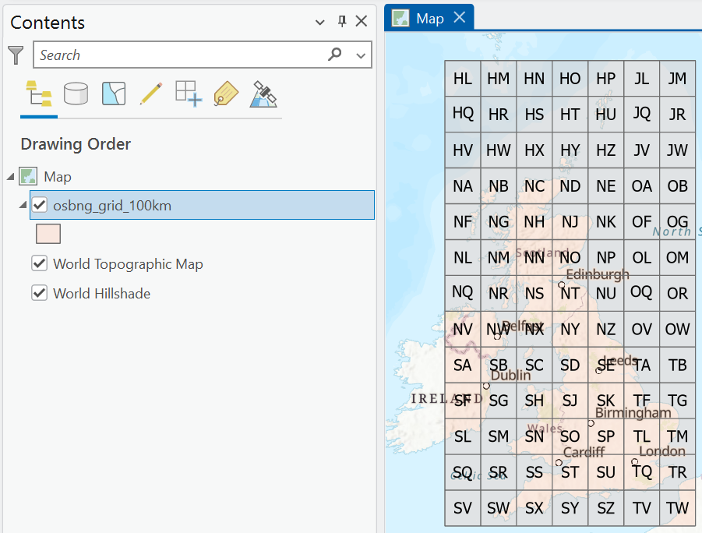The height and width of the screenshot is (533, 702).
Task: Select List By Snapping grid icon
Action: pos(189,94)
